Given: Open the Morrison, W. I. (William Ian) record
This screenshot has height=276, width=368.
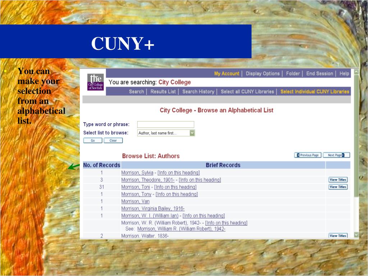Looking at the screenshot, I should 150,216.
